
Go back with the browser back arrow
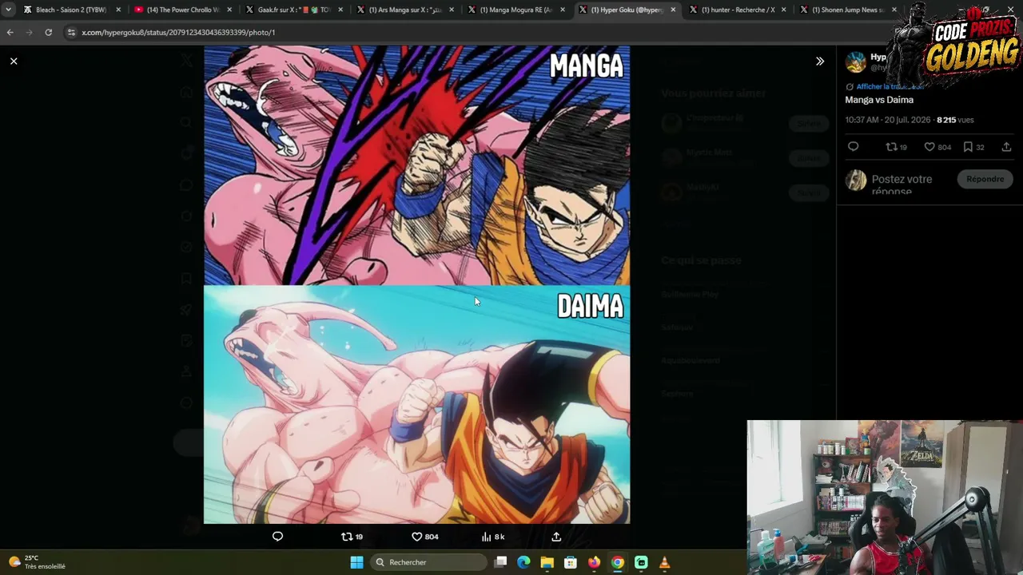10,32
